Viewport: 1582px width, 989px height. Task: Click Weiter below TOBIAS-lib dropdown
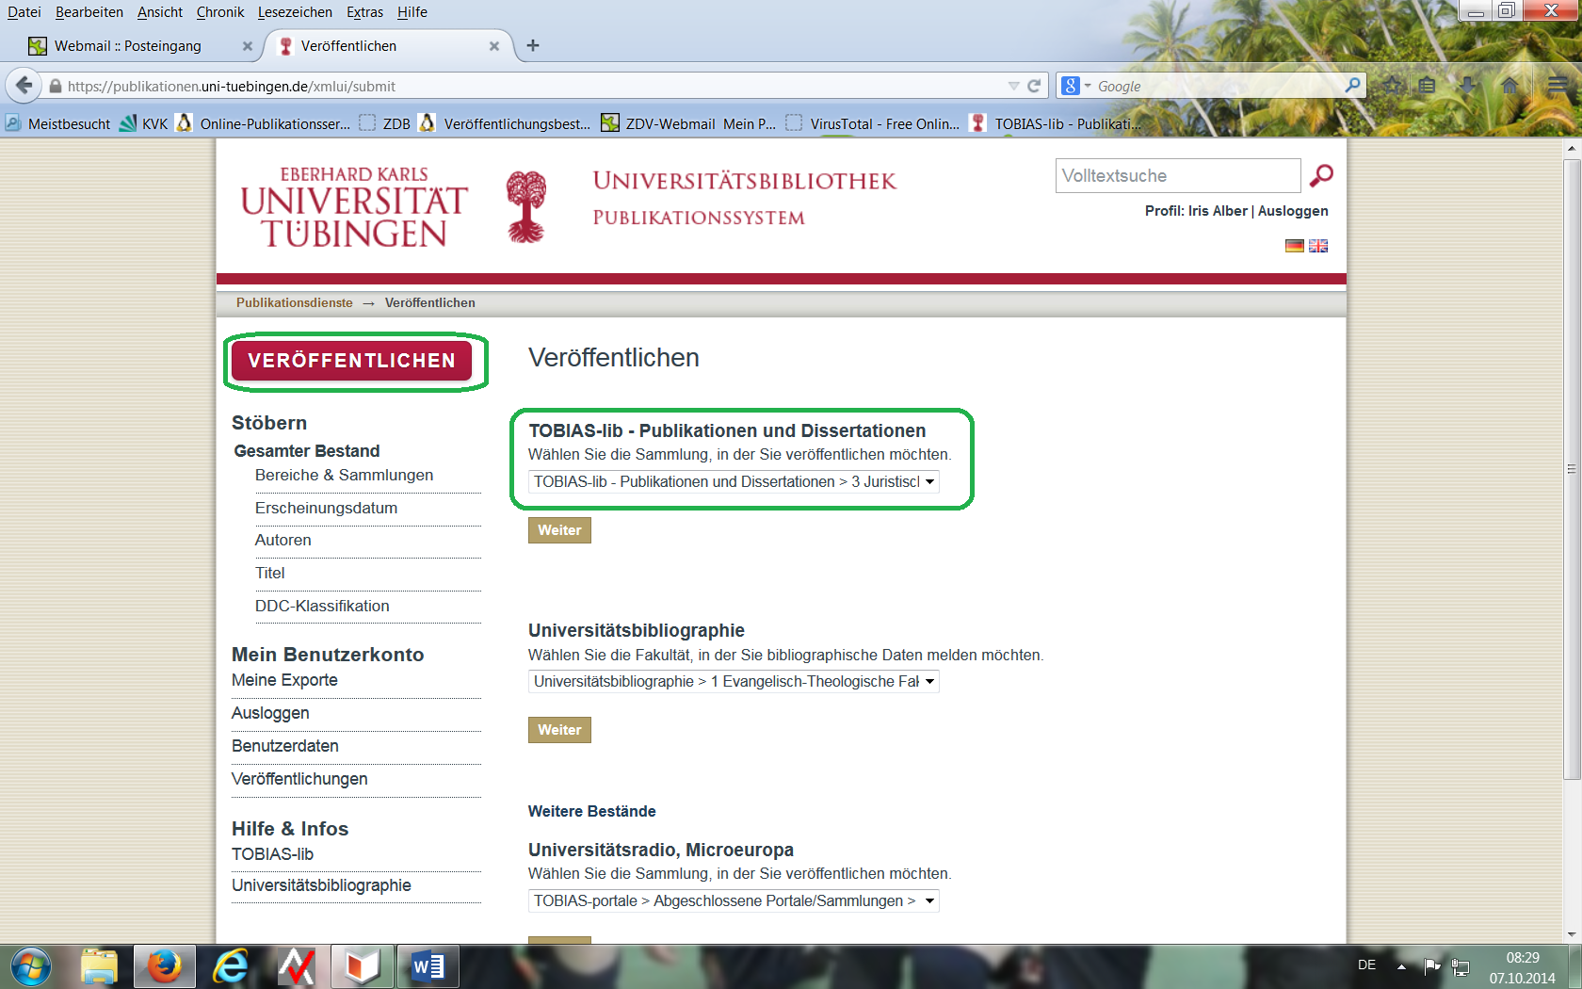[x=559, y=530]
